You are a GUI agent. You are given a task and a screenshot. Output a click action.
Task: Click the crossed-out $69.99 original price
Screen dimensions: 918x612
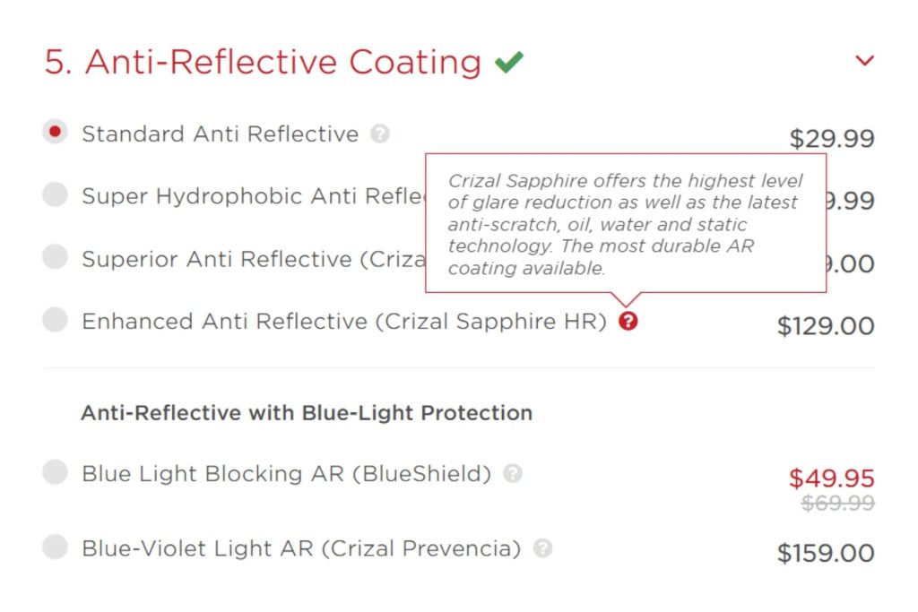[840, 503]
